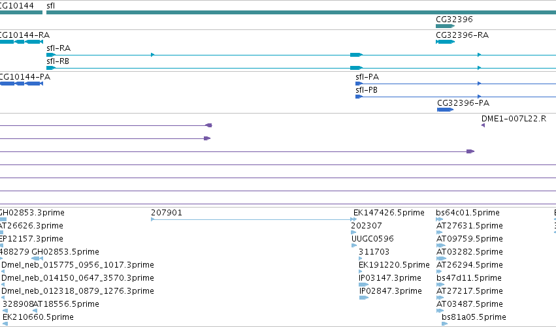Click the IP02847.3prime EST label

pyautogui.click(x=391, y=291)
